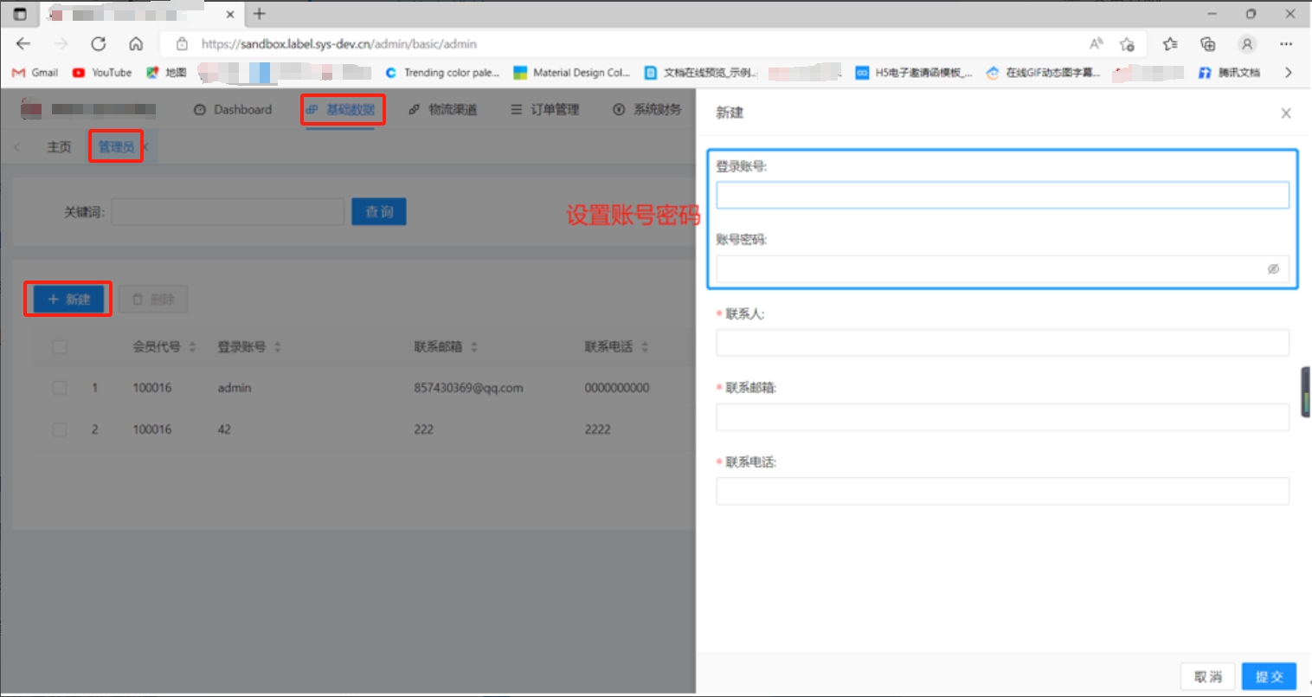Open the Trending color palette bookmark
1312x697 pixels.
[x=442, y=73]
